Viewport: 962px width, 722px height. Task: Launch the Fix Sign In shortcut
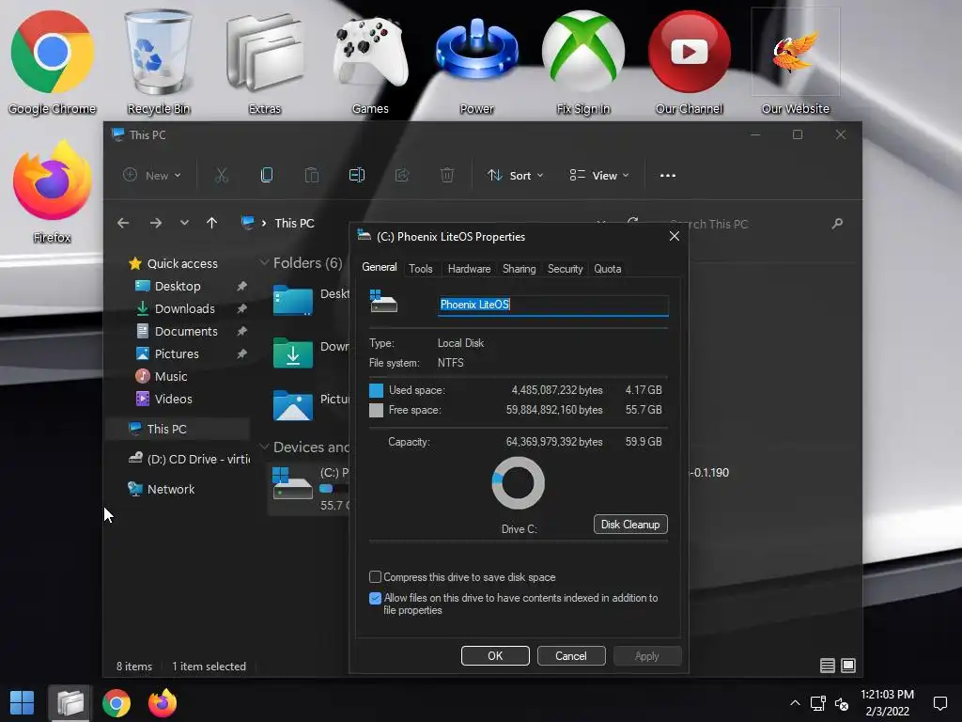pyautogui.click(x=582, y=61)
